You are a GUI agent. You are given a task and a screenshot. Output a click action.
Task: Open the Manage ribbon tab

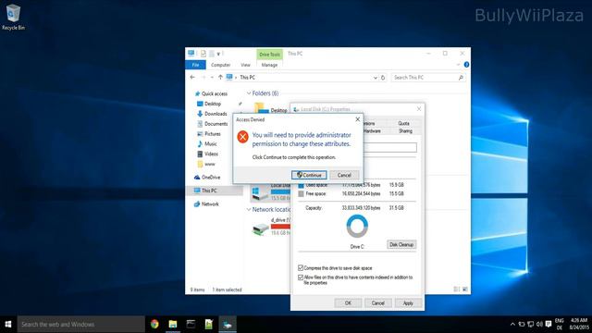point(269,65)
